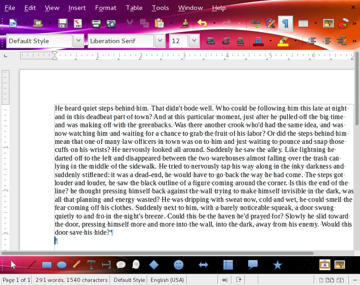Viewport: 360px width, 285px height.
Task: Select the Text Animation tool
Action: coord(106,265)
